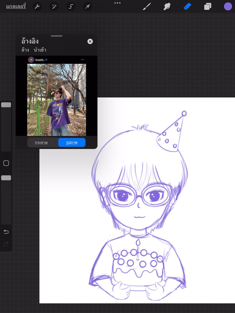Select the Smudge tool
Screen dimensions: 235x313
(167, 7)
